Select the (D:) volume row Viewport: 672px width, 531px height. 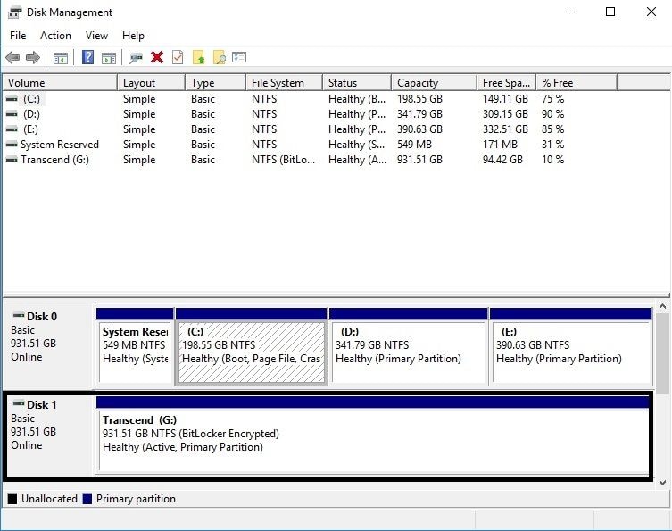(311, 114)
